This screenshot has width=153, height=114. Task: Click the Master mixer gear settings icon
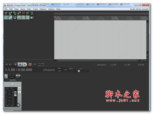coord(18,105)
